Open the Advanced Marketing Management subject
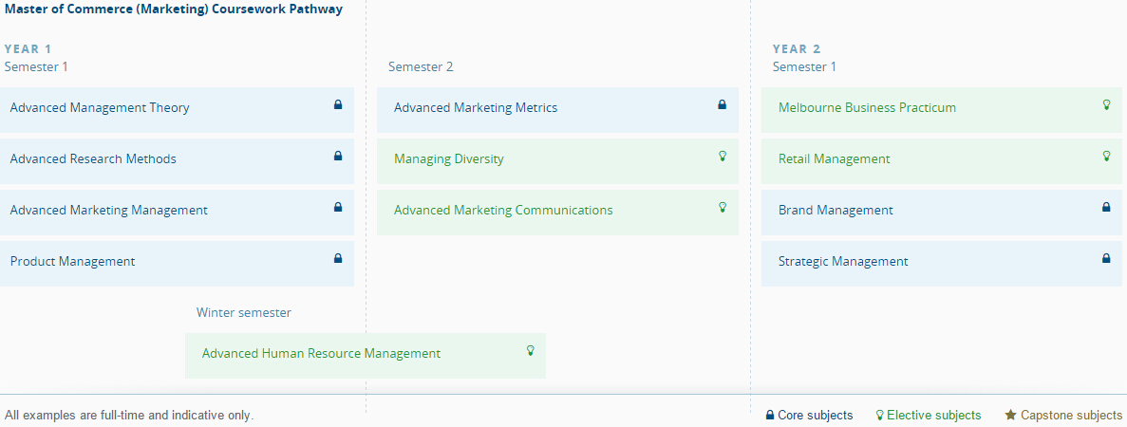The image size is (1127, 427). pos(109,211)
